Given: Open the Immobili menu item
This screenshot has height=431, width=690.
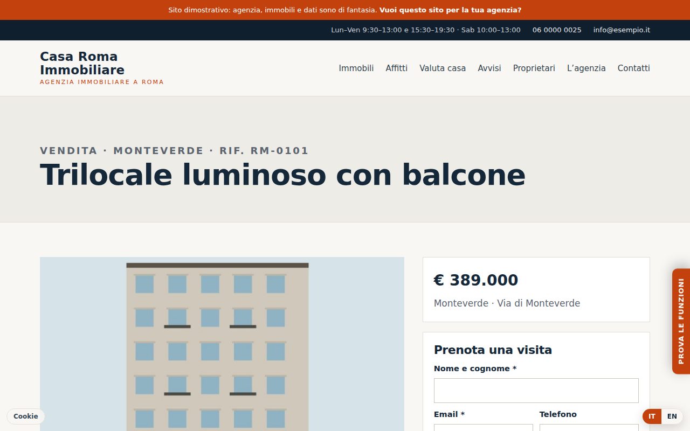Looking at the screenshot, I should click(356, 68).
